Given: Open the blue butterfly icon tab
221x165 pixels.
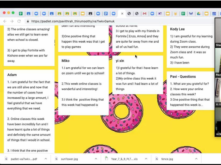Looking at the screenshot, I should 191,13.
